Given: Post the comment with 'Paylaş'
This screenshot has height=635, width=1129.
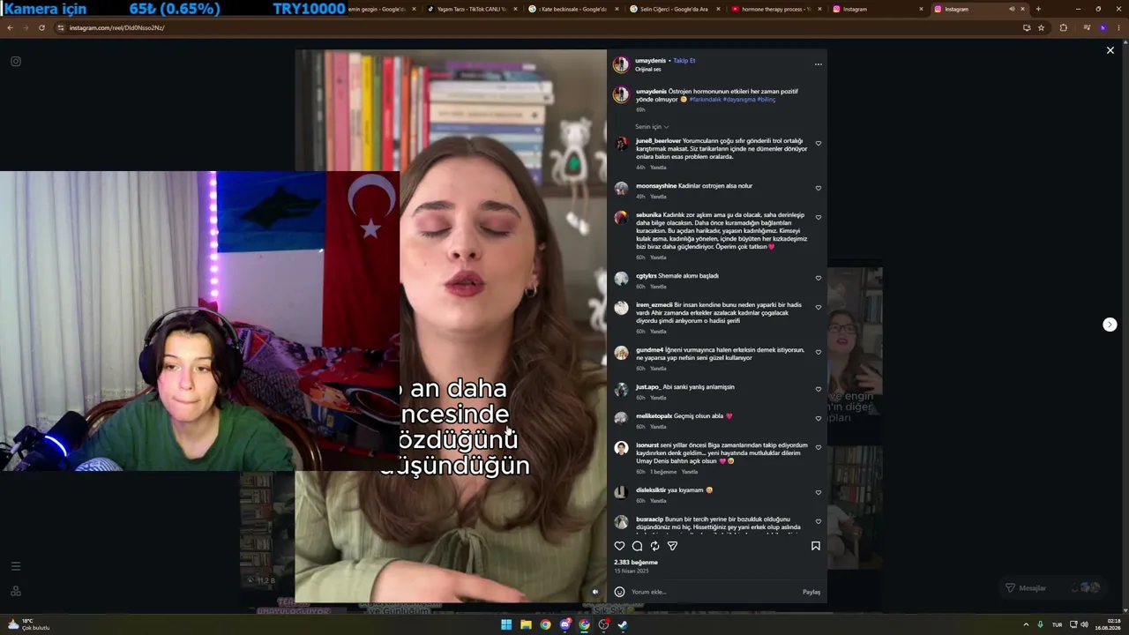Looking at the screenshot, I should point(811,592).
